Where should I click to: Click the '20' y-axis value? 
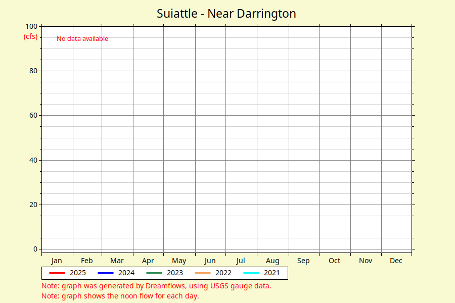tap(33, 205)
